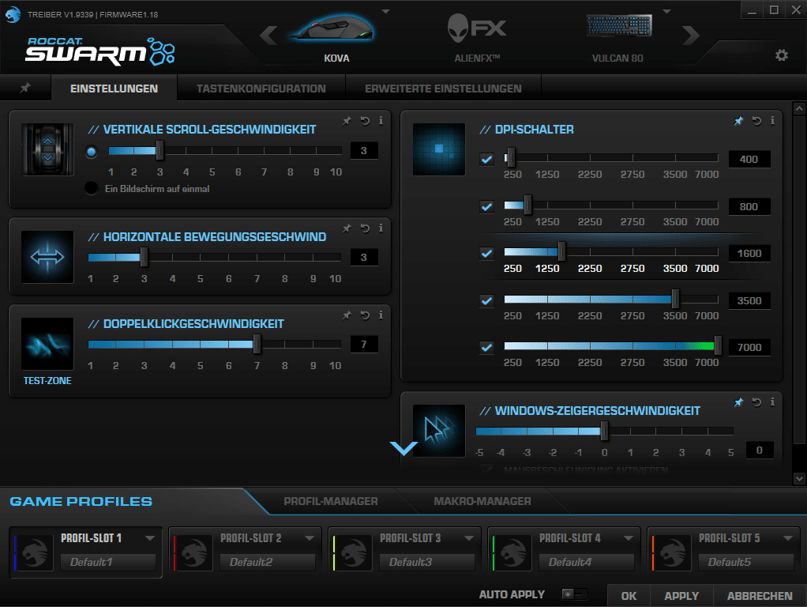
Task: Open the settings gear icon
Action: point(782,55)
